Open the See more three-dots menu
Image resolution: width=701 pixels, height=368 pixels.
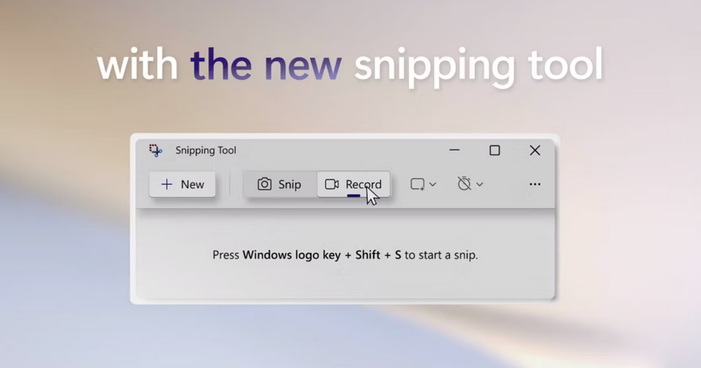click(535, 184)
